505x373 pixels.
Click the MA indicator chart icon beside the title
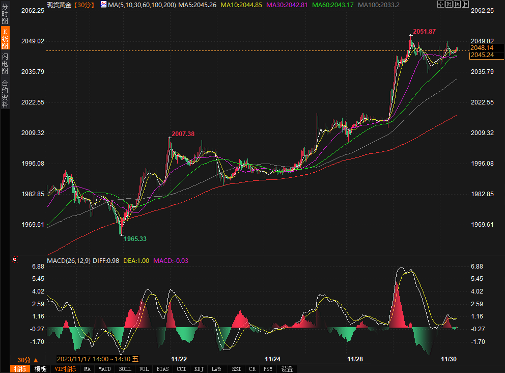click(103, 5)
